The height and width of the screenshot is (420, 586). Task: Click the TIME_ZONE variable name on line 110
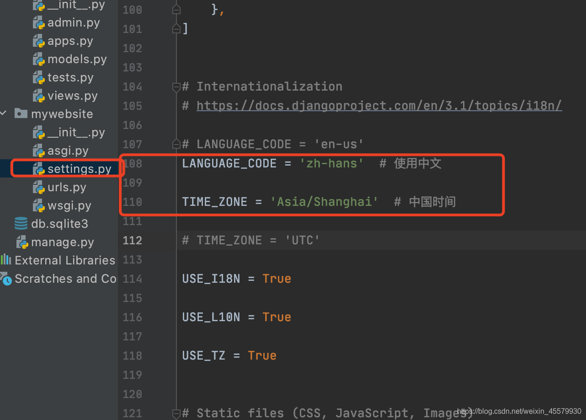coord(214,202)
